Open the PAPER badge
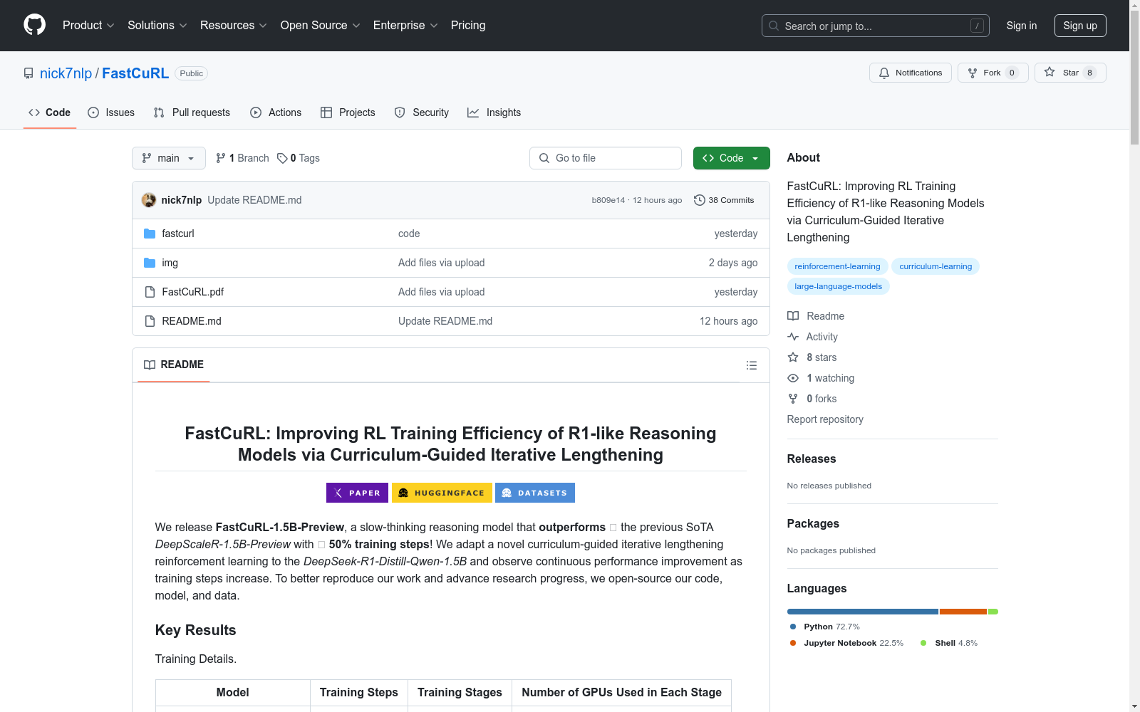1140x712 pixels. [x=357, y=493]
